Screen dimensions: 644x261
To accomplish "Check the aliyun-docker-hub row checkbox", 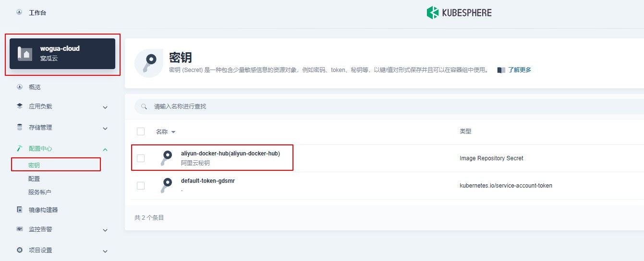I will (x=141, y=158).
